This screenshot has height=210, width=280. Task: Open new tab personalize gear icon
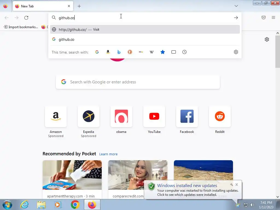coord(267,39)
